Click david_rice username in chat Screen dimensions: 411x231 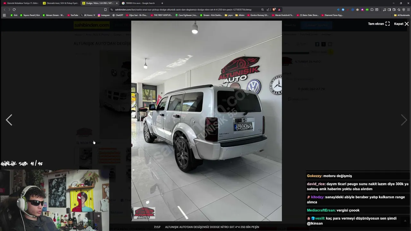coord(316,184)
